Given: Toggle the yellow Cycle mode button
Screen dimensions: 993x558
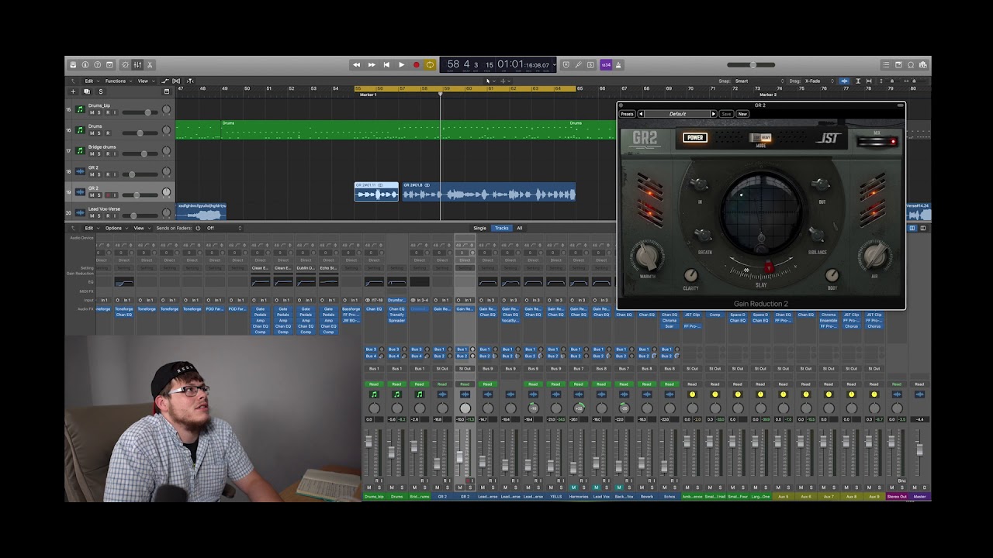Looking at the screenshot, I should point(430,65).
